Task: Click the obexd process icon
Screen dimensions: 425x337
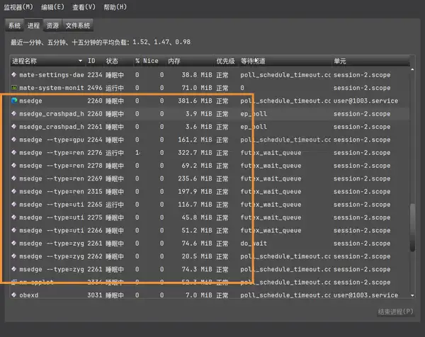Action: coord(14,295)
